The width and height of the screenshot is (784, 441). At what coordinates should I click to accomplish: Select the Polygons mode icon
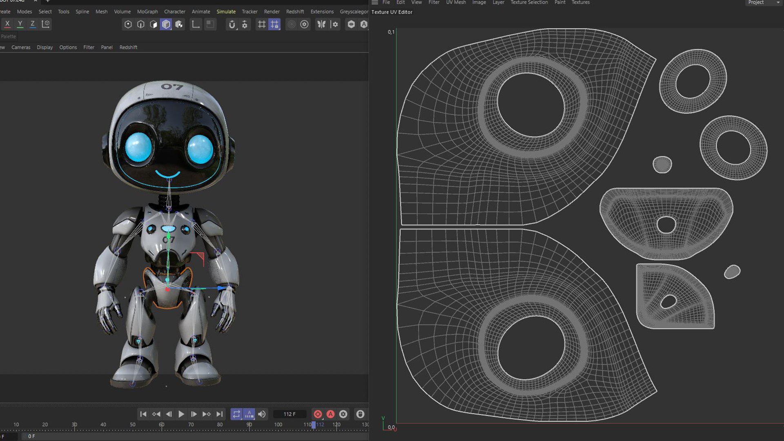pyautogui.click(x=154, y=24)
